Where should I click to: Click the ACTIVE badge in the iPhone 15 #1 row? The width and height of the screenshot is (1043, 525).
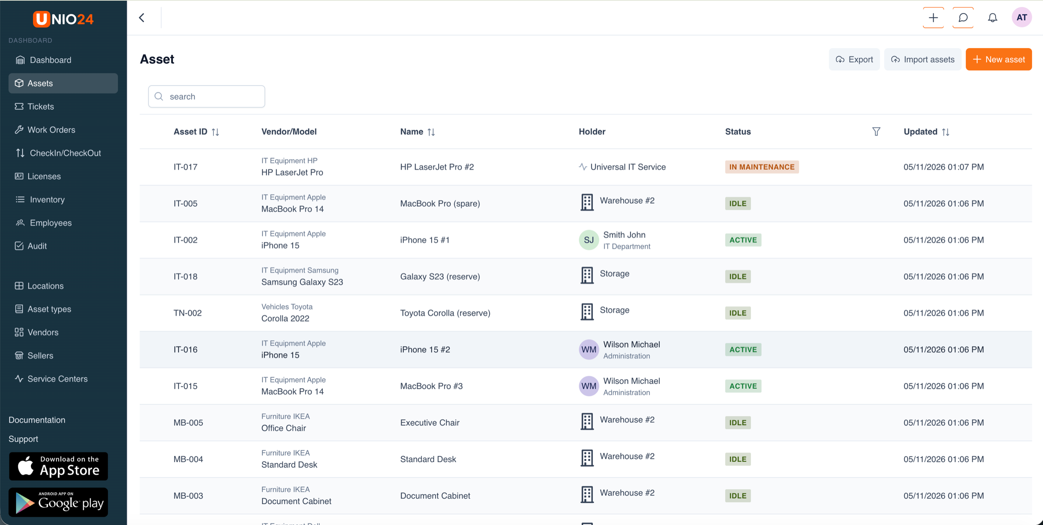pos(743,240)
